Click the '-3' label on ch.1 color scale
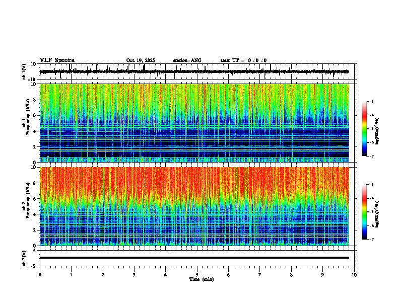 (371, 101)
